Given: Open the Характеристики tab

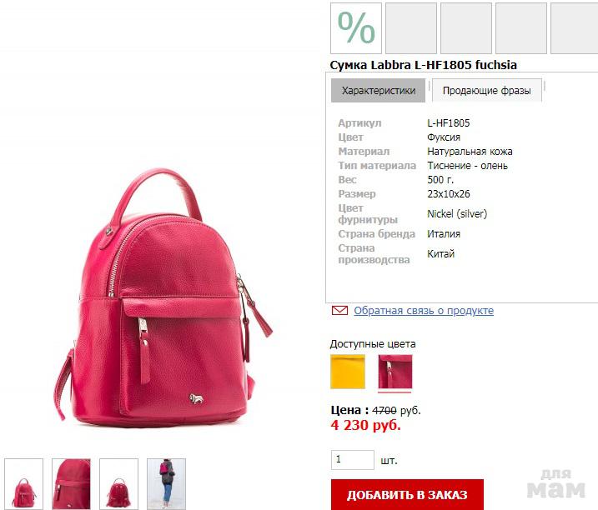Looking at the screenshot, I should click(x=378, y=90).
